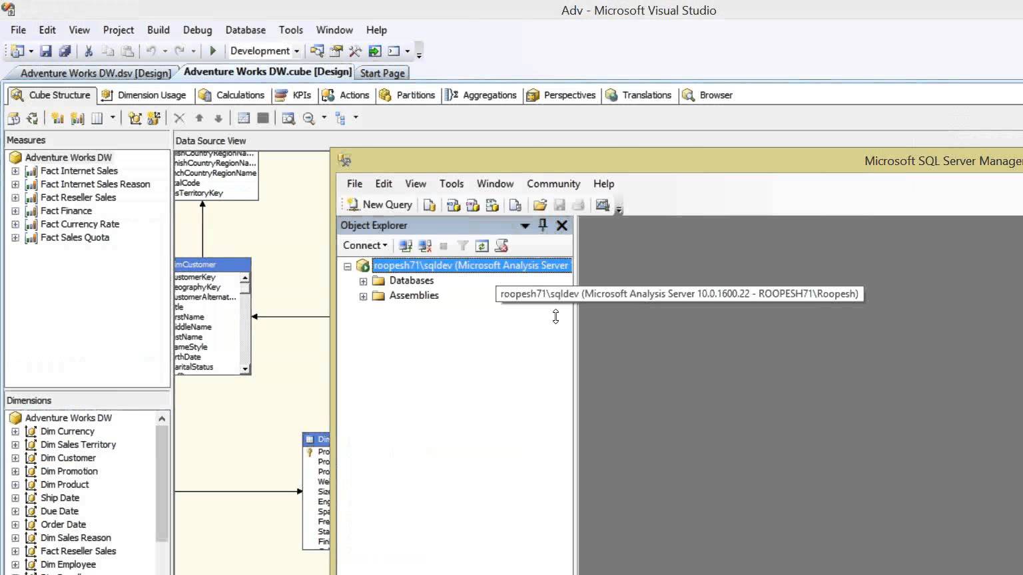Select Fact Currency Rate measure group

click(80, 224)
